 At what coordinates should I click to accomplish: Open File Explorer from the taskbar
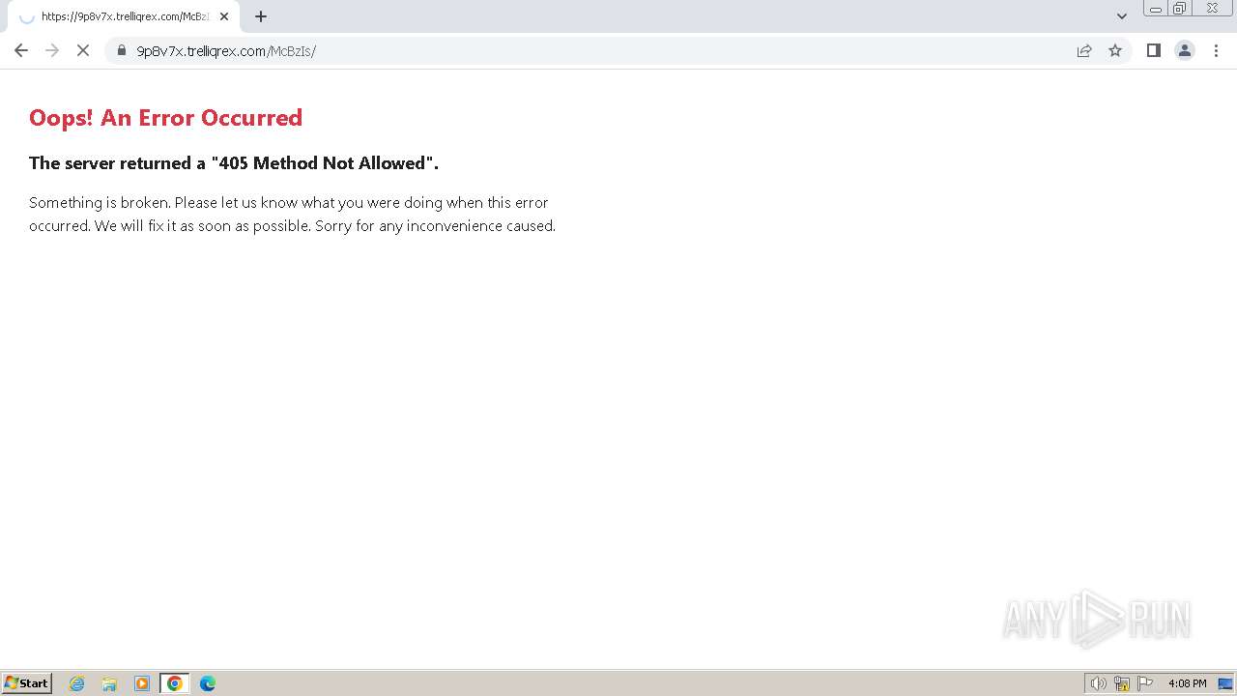109,683
